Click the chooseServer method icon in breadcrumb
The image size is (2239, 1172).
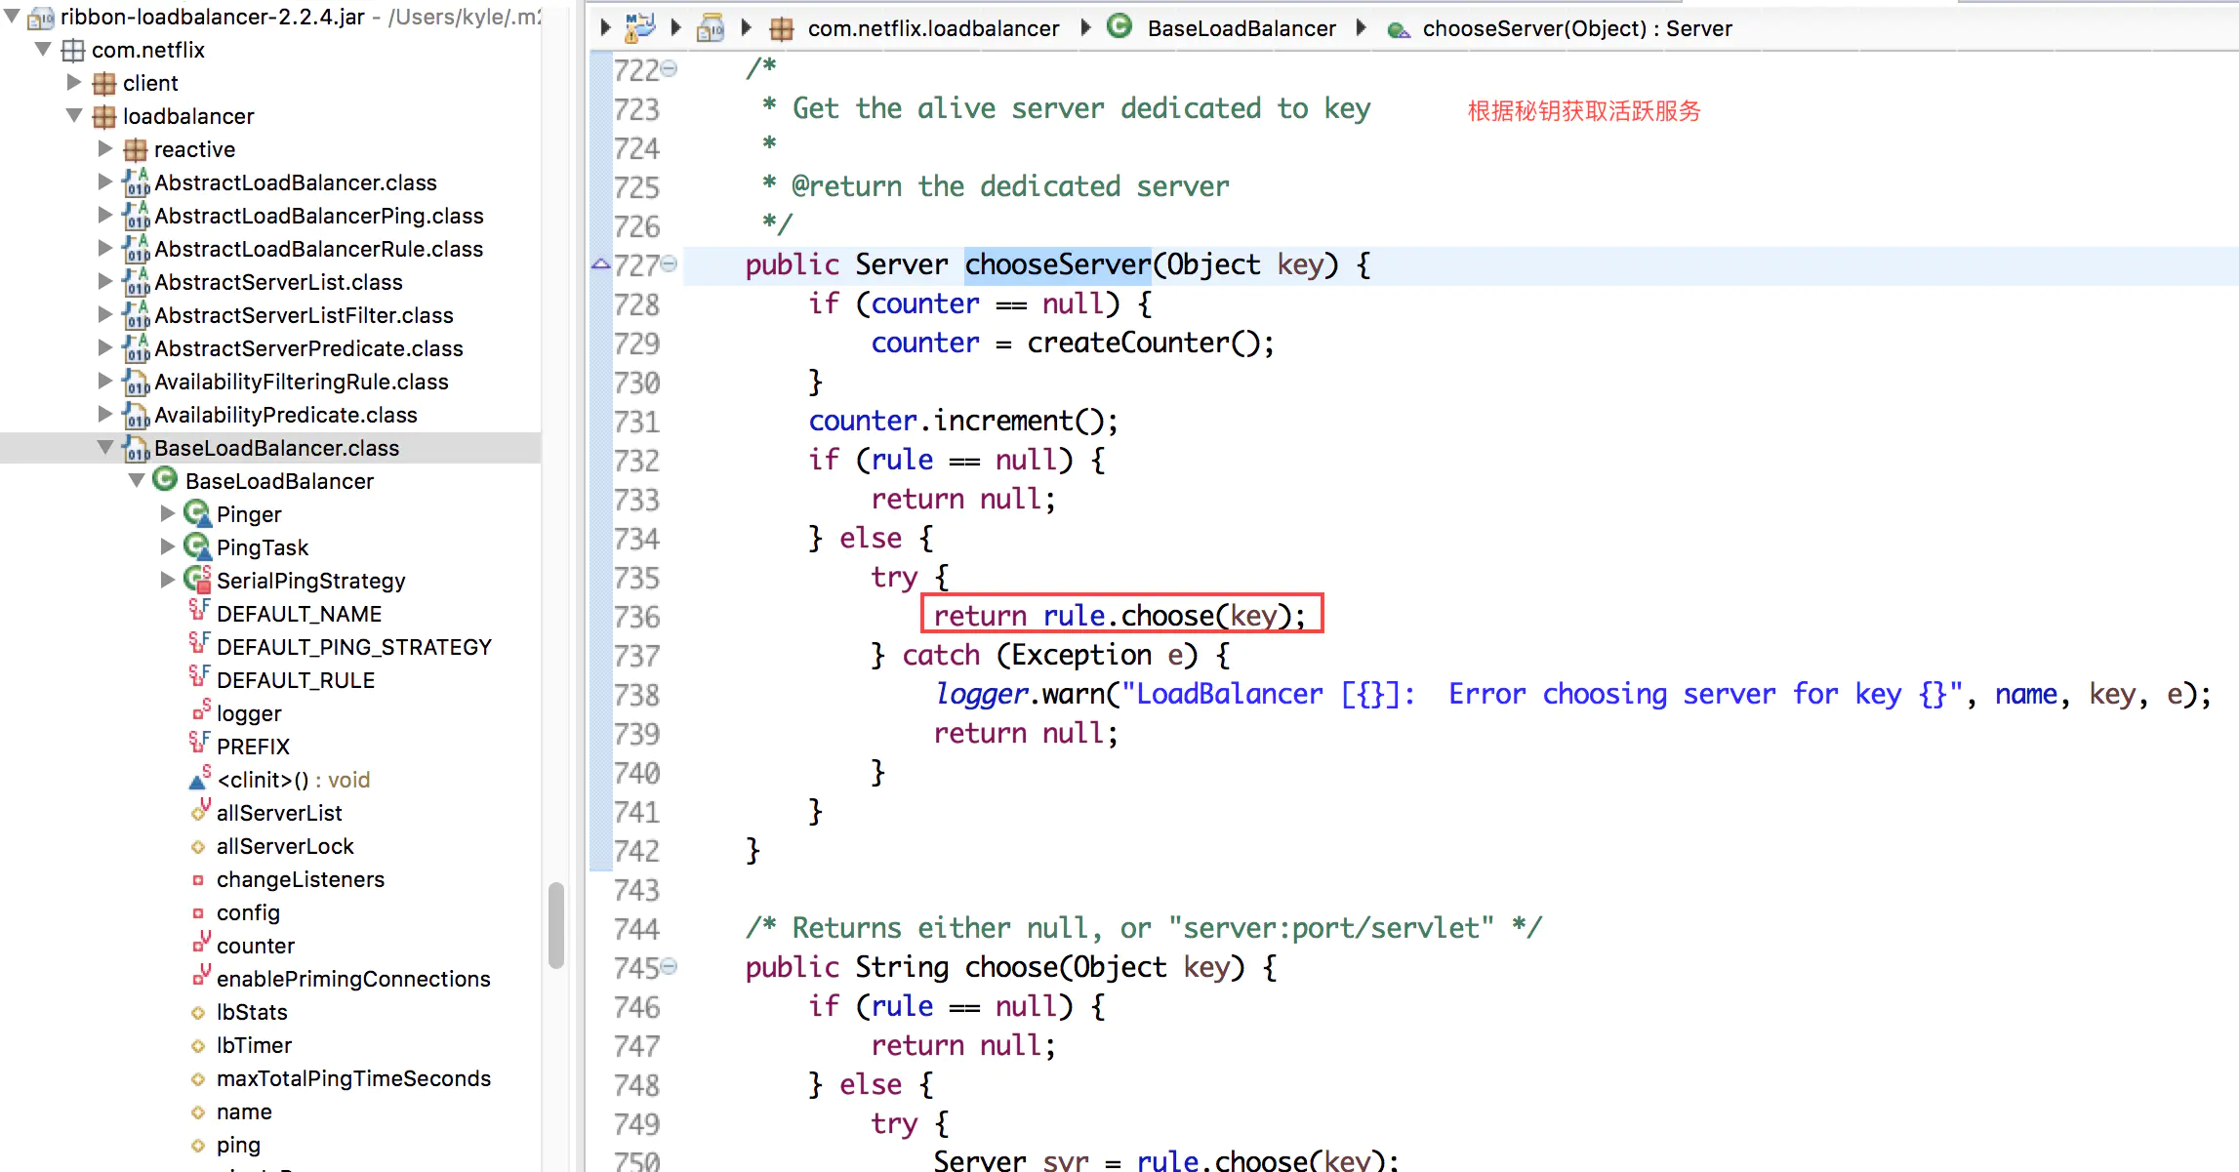coord(1399,29)
